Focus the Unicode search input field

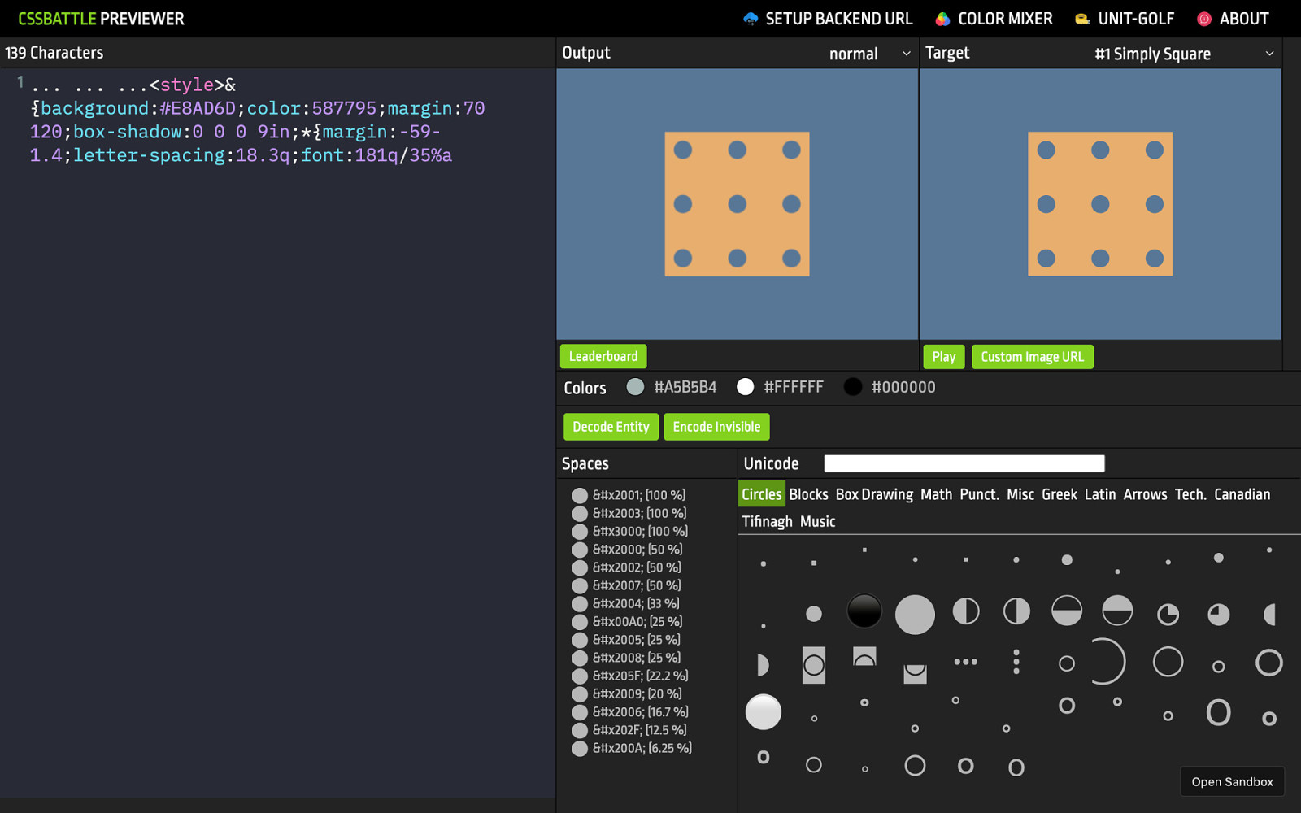pyautogui.click(x=964, y=463)
